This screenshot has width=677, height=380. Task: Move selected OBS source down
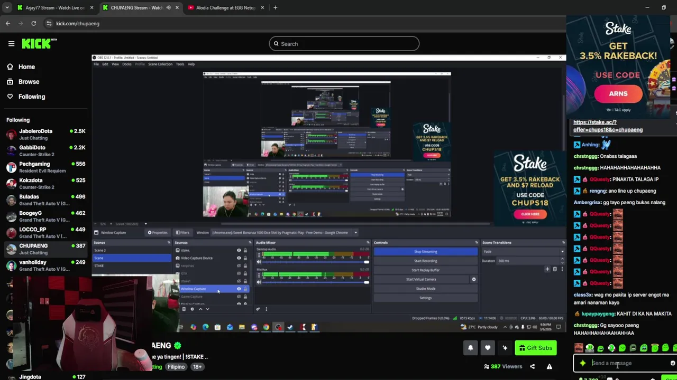[x=207, y=309]
